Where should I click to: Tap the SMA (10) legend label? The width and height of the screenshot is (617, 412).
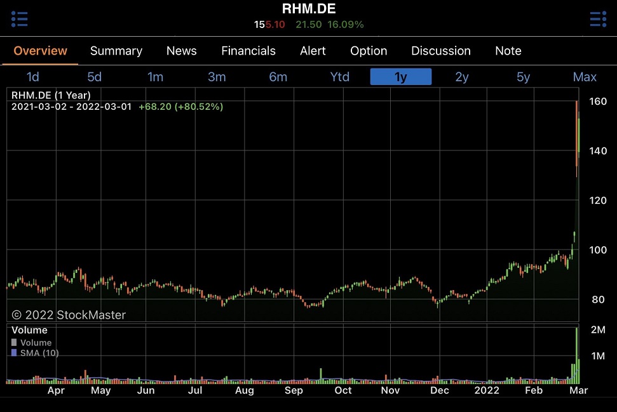click(x=39, y=353)
